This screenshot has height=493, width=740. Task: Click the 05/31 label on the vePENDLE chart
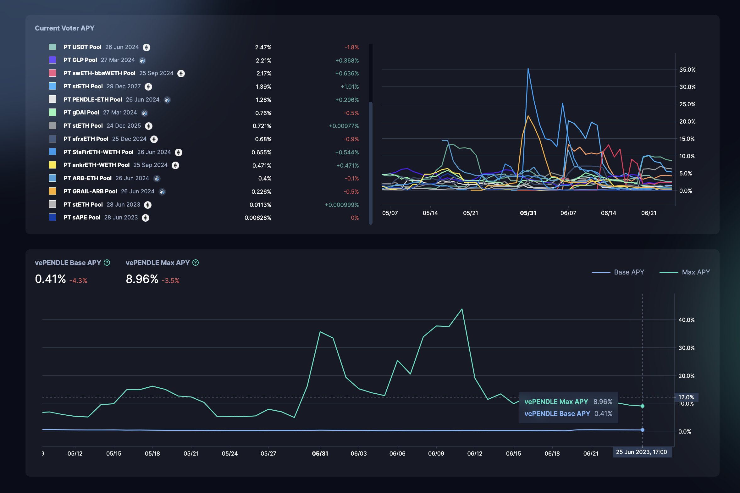pos(320,454)
